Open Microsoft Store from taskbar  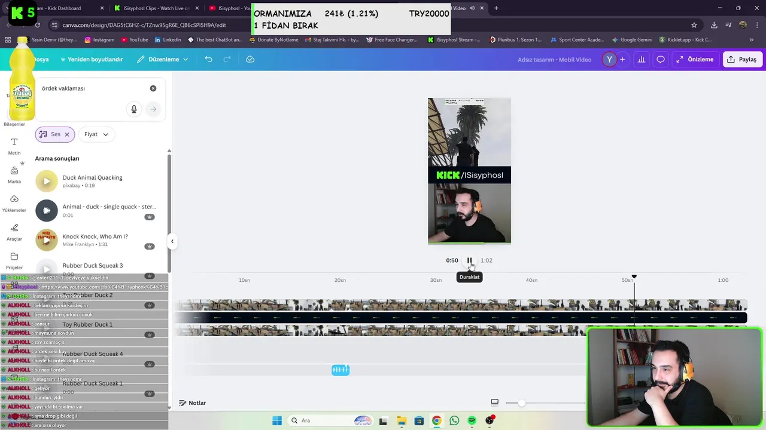tap(419, 421)
